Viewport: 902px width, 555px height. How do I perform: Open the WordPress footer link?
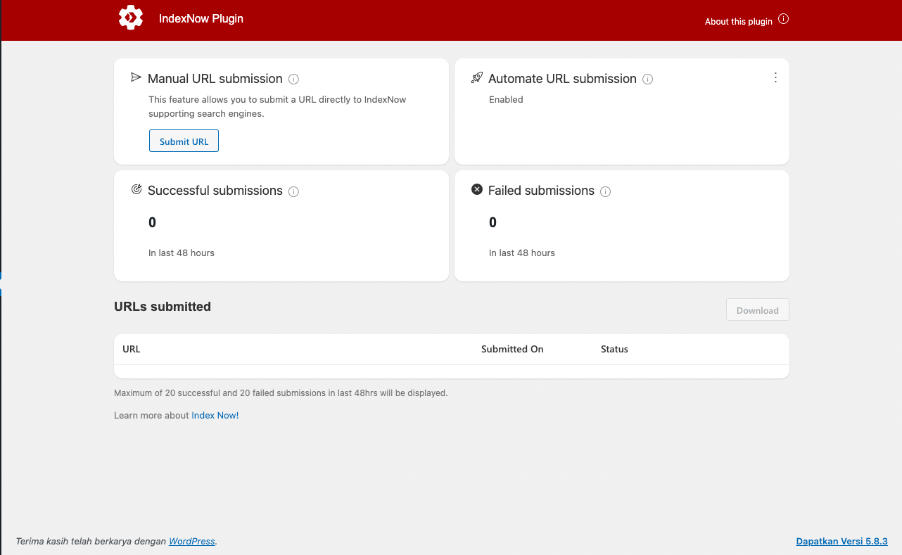(x=192, y=542)
